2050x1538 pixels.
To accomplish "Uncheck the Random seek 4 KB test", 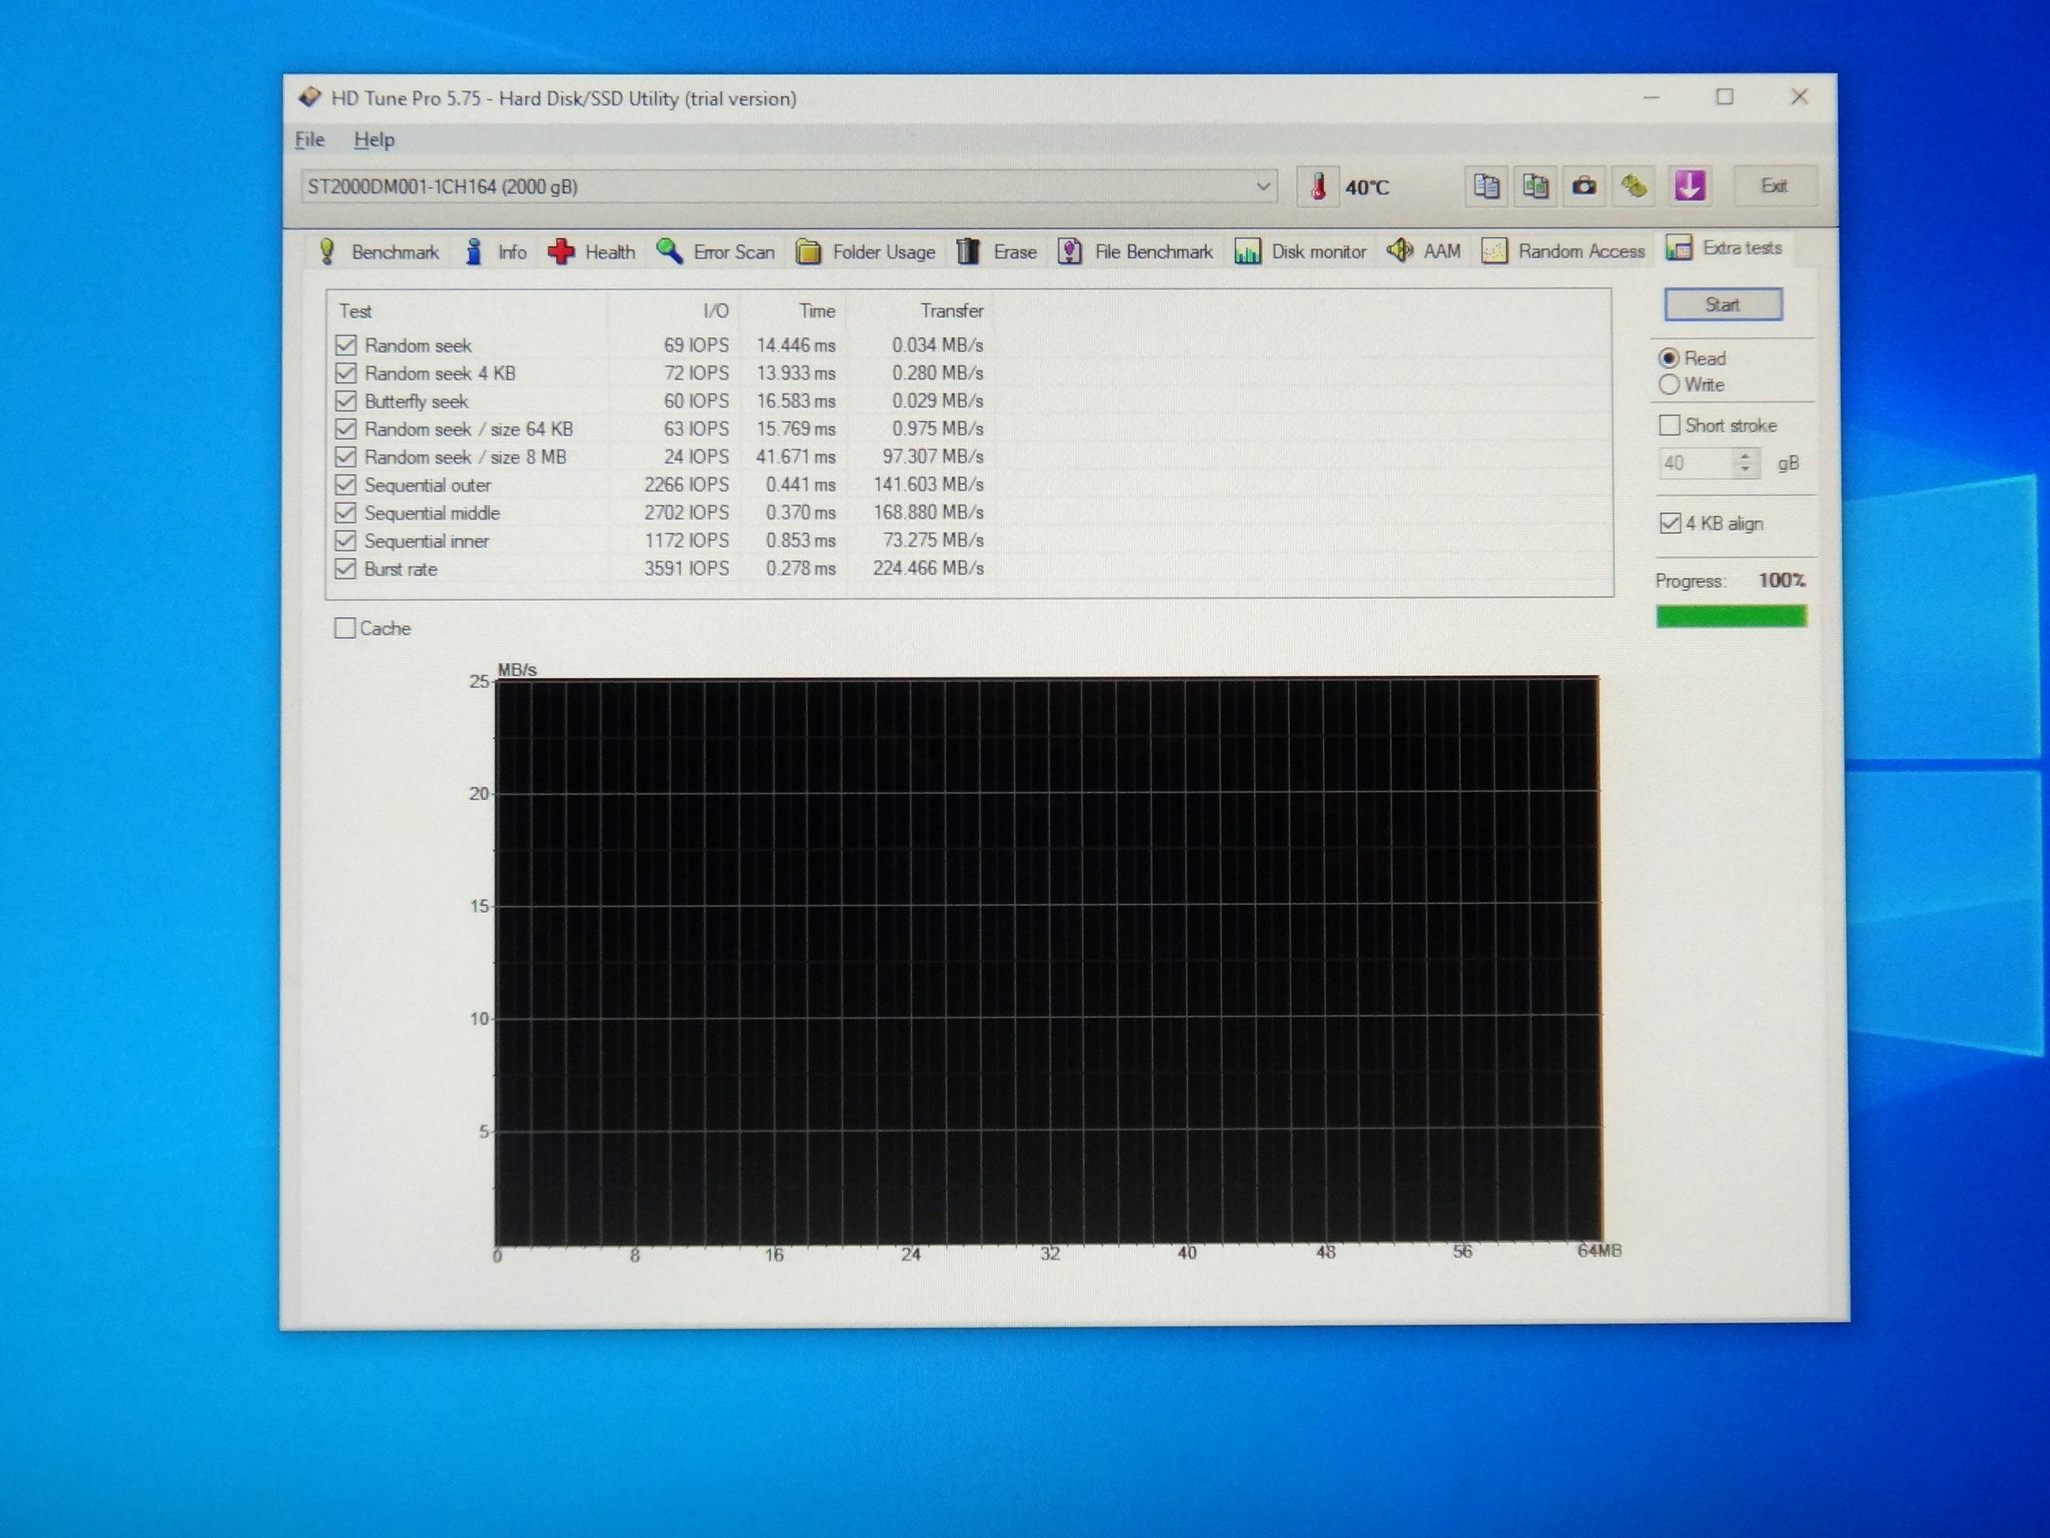I will (x=346, y=373).
